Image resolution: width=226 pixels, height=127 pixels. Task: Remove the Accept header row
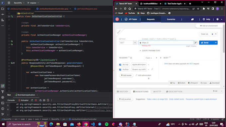[149, 65]
